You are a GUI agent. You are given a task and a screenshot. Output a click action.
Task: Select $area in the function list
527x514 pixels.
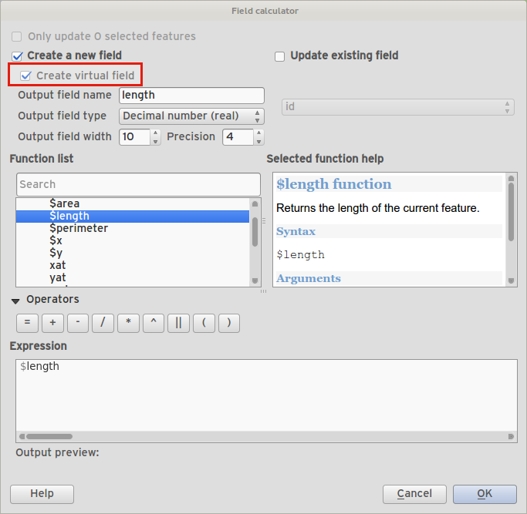pos(64,203)
